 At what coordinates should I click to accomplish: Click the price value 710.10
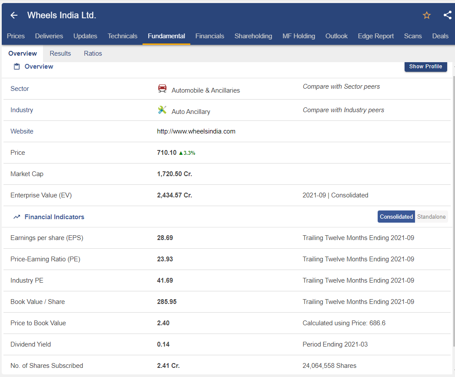166,153
